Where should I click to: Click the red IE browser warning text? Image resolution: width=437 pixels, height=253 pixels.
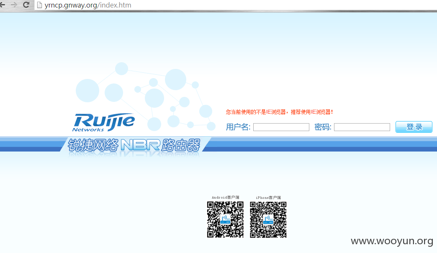(x=279, y=112)
